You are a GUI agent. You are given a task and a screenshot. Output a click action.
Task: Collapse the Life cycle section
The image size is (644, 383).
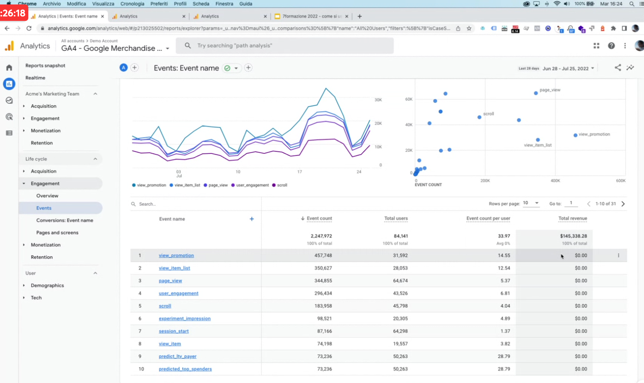[x=95, y=159]
